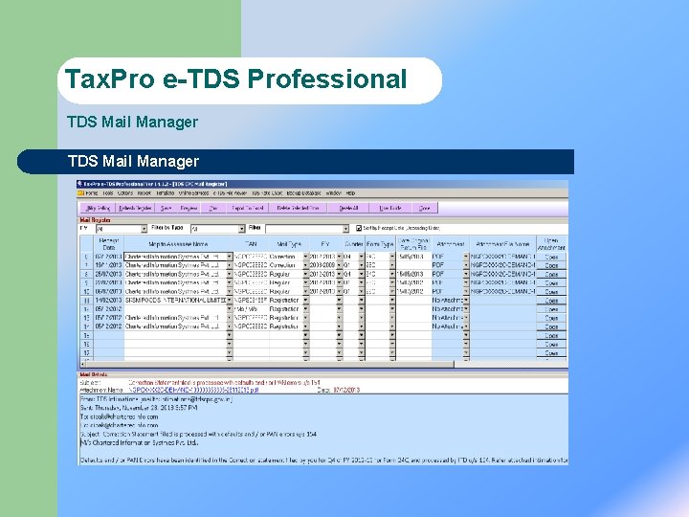The width and height of the screenshot is (689, 517).
Task: Click the blue attachment name link in Mail Details
Action: (x=193, y=390)
